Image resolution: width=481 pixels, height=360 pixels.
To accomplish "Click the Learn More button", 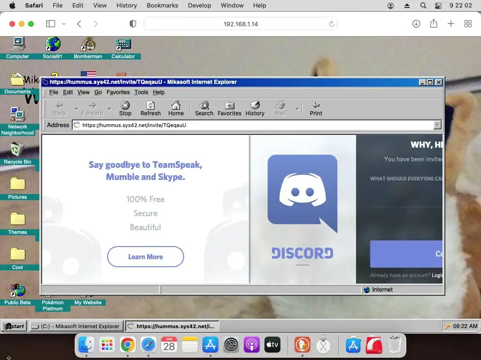I will tap(146, 256).
